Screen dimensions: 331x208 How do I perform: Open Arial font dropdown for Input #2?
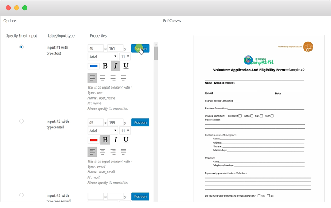click(x=102, y=131)
